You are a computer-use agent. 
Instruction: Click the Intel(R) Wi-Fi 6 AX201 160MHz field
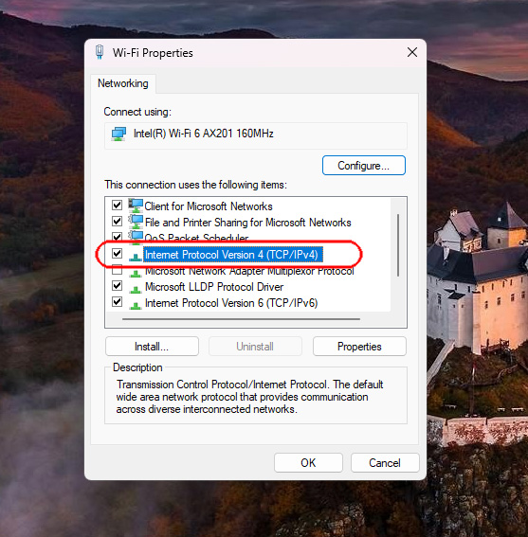(256, 135)
